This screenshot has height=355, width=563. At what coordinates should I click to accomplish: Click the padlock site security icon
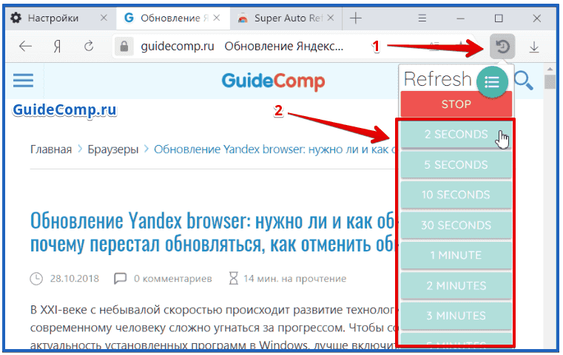click(124, 47)
